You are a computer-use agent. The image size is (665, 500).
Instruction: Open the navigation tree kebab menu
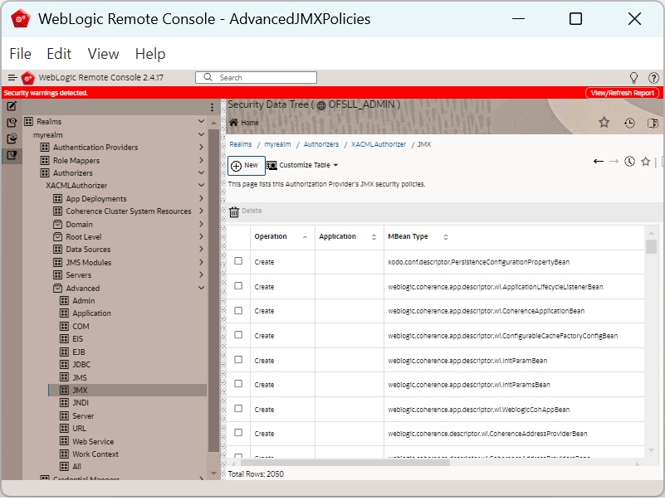[x=212, y=107]
